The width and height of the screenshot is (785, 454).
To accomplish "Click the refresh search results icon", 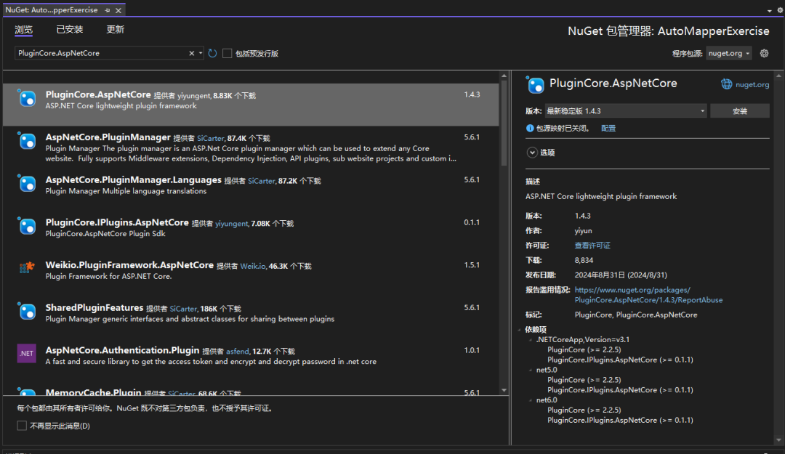I will [213, 53].
